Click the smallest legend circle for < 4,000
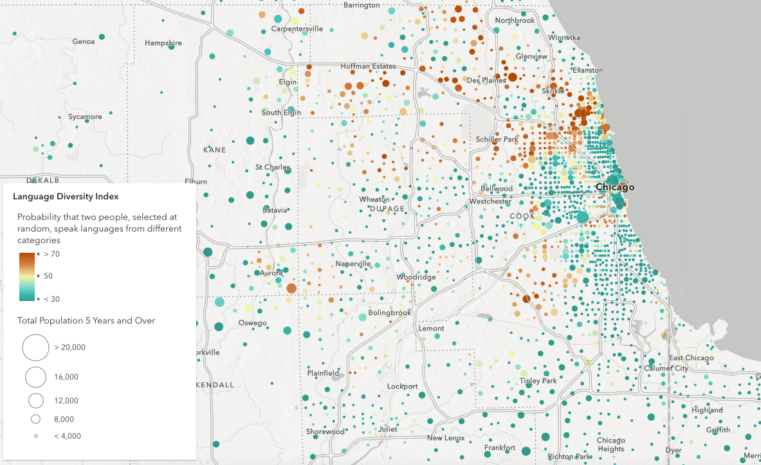761x465 pixels. (35, 436)
